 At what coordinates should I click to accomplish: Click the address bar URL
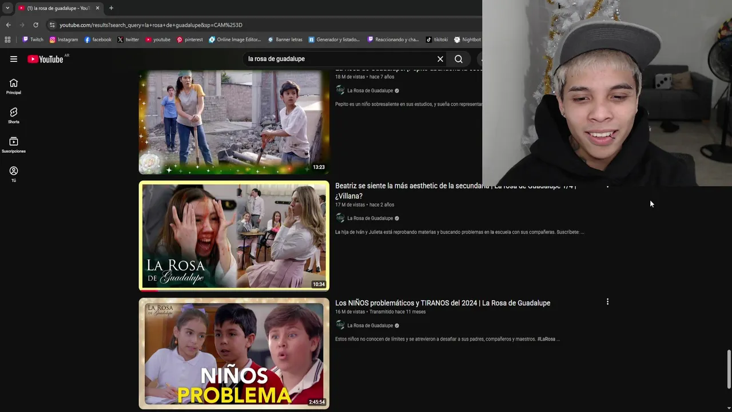(151, 25)
